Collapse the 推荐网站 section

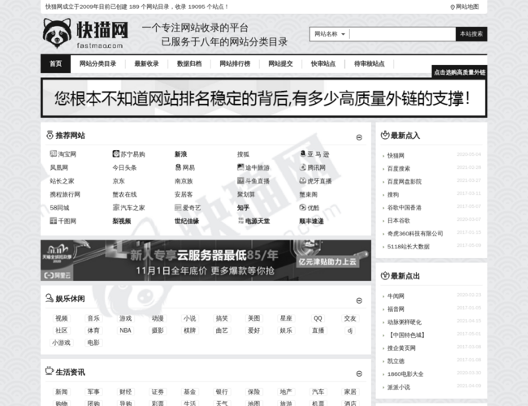click(359, 137)
